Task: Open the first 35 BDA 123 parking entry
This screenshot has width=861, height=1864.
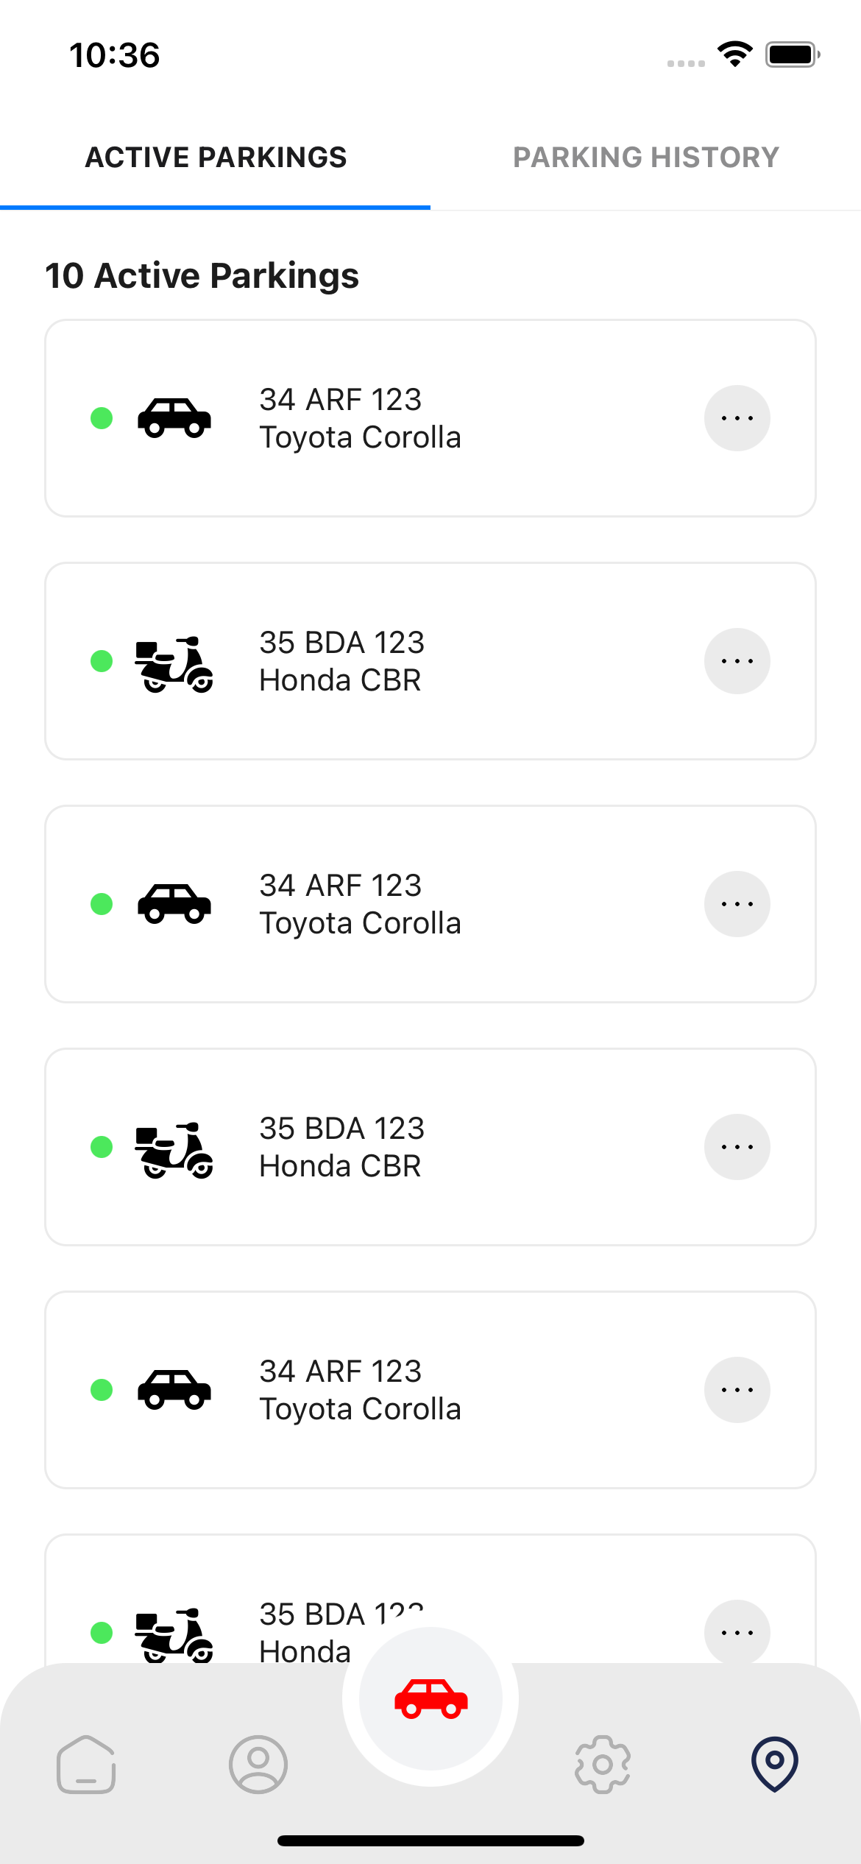Action: point(431,661)
